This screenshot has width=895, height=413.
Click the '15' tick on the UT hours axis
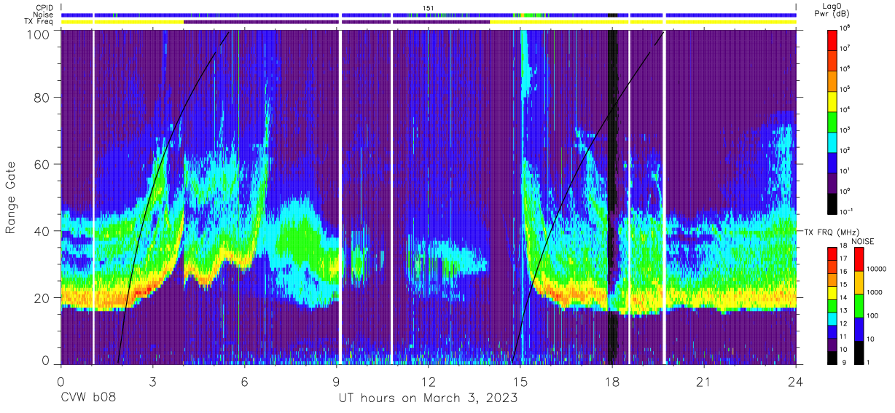(520, 382)
